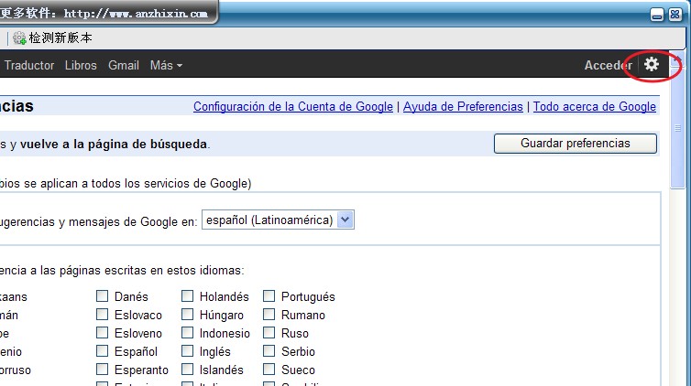Open Libros in the navigation bar
The width and height of the screenshot is (691, 386).
(x=81, y=65)
